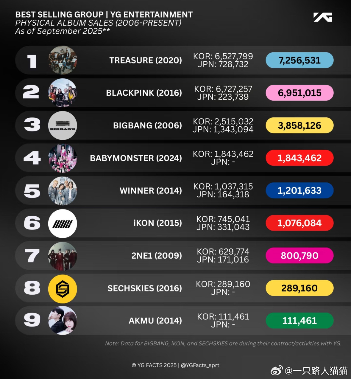Click the TREASURE group photo thumbnail
This screenshot has height=379, width=351.
click(x=63, y=60)
